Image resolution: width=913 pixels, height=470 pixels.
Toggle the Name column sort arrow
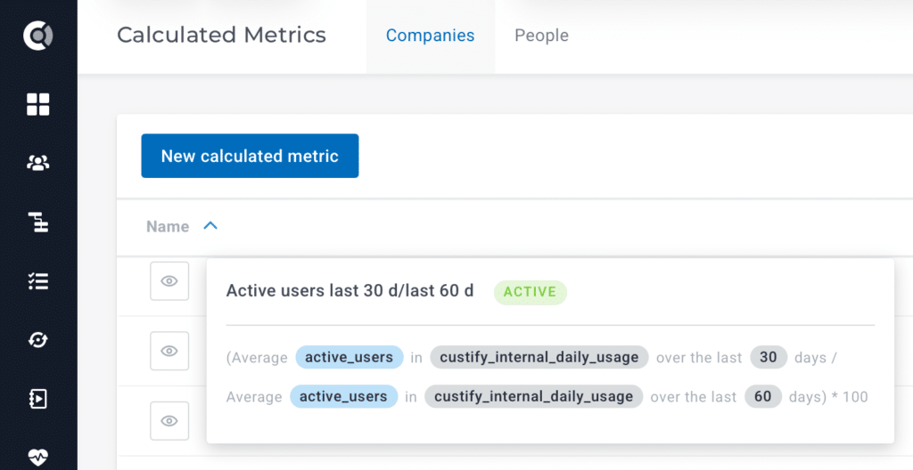210,226
